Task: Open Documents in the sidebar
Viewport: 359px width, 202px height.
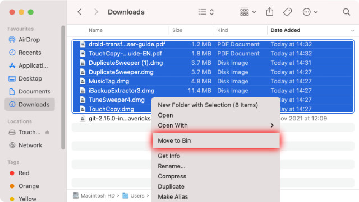Action: point(30,91)
